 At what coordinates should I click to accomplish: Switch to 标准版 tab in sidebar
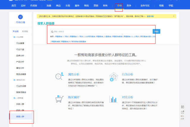click(x=25, y=31)
